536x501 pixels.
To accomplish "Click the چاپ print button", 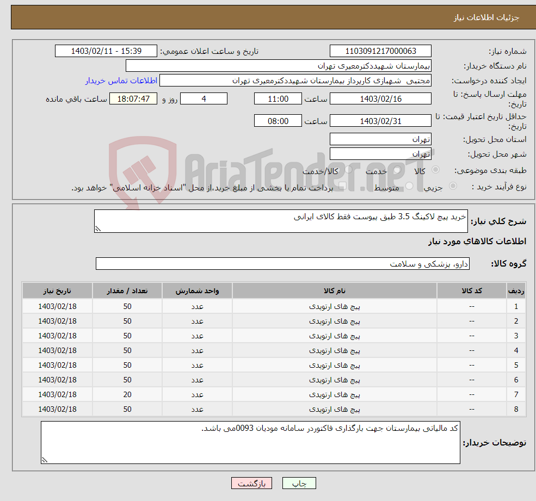I will point(299,483).
